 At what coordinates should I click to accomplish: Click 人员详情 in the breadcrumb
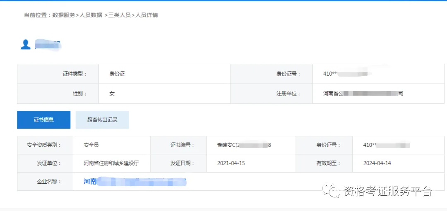coord(147,15)
